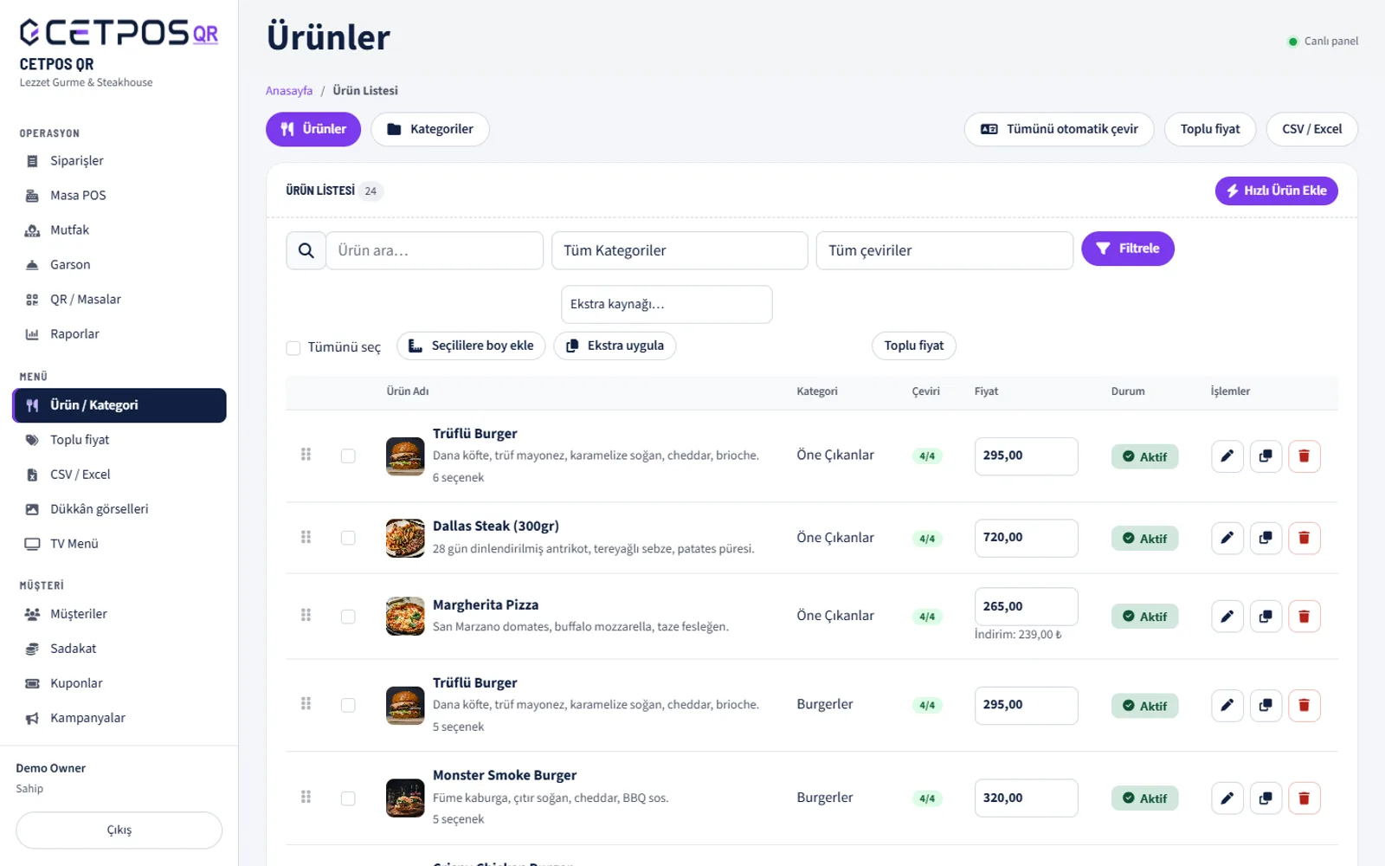Click edit pencil icon for Dallas Steak
The height and width of the screenshot is (866, 1385).
point(1227,538)
